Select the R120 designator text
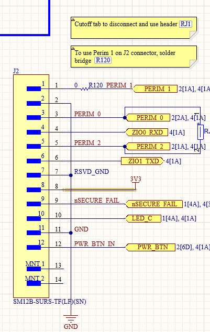This screenshot has height=332, width=210. 96,85
